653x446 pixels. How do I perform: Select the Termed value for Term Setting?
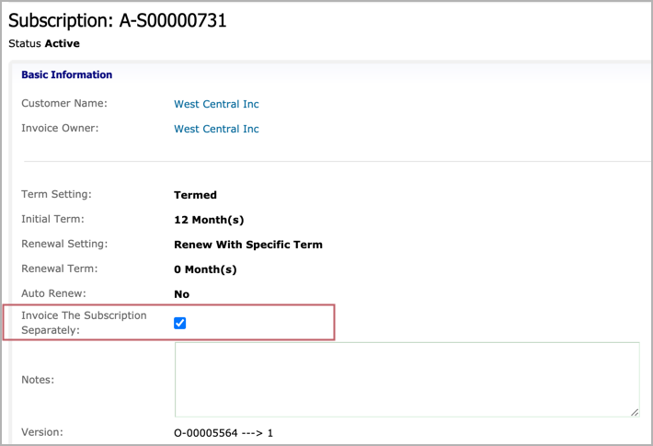coord(195,195)
